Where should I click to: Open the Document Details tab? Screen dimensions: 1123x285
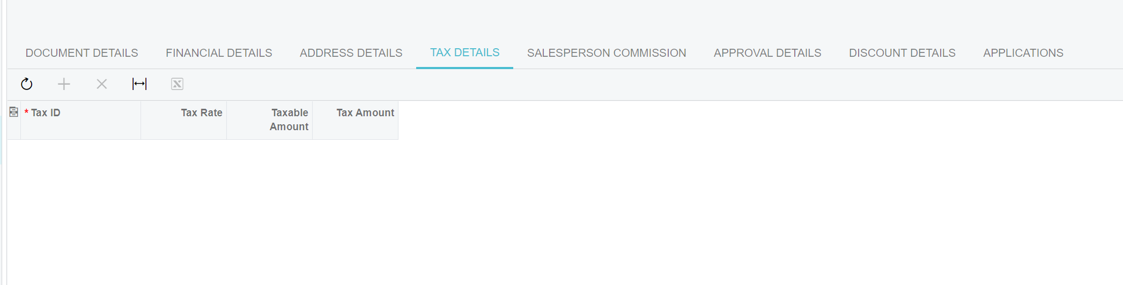[82, 53]
